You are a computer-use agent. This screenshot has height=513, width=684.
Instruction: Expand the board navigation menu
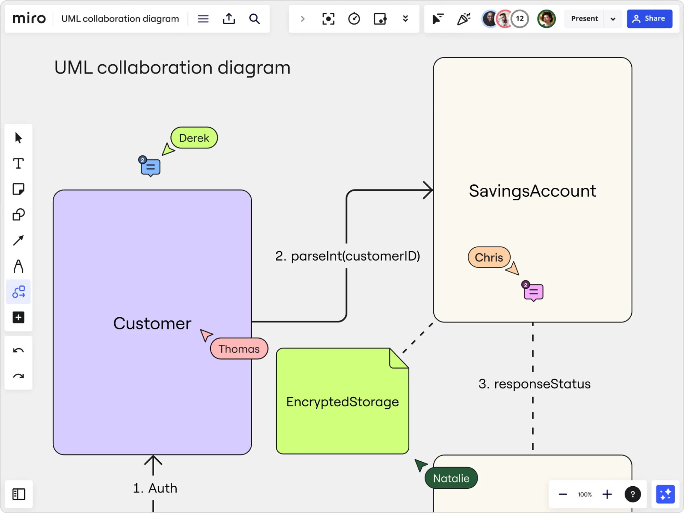pos(203,19)
